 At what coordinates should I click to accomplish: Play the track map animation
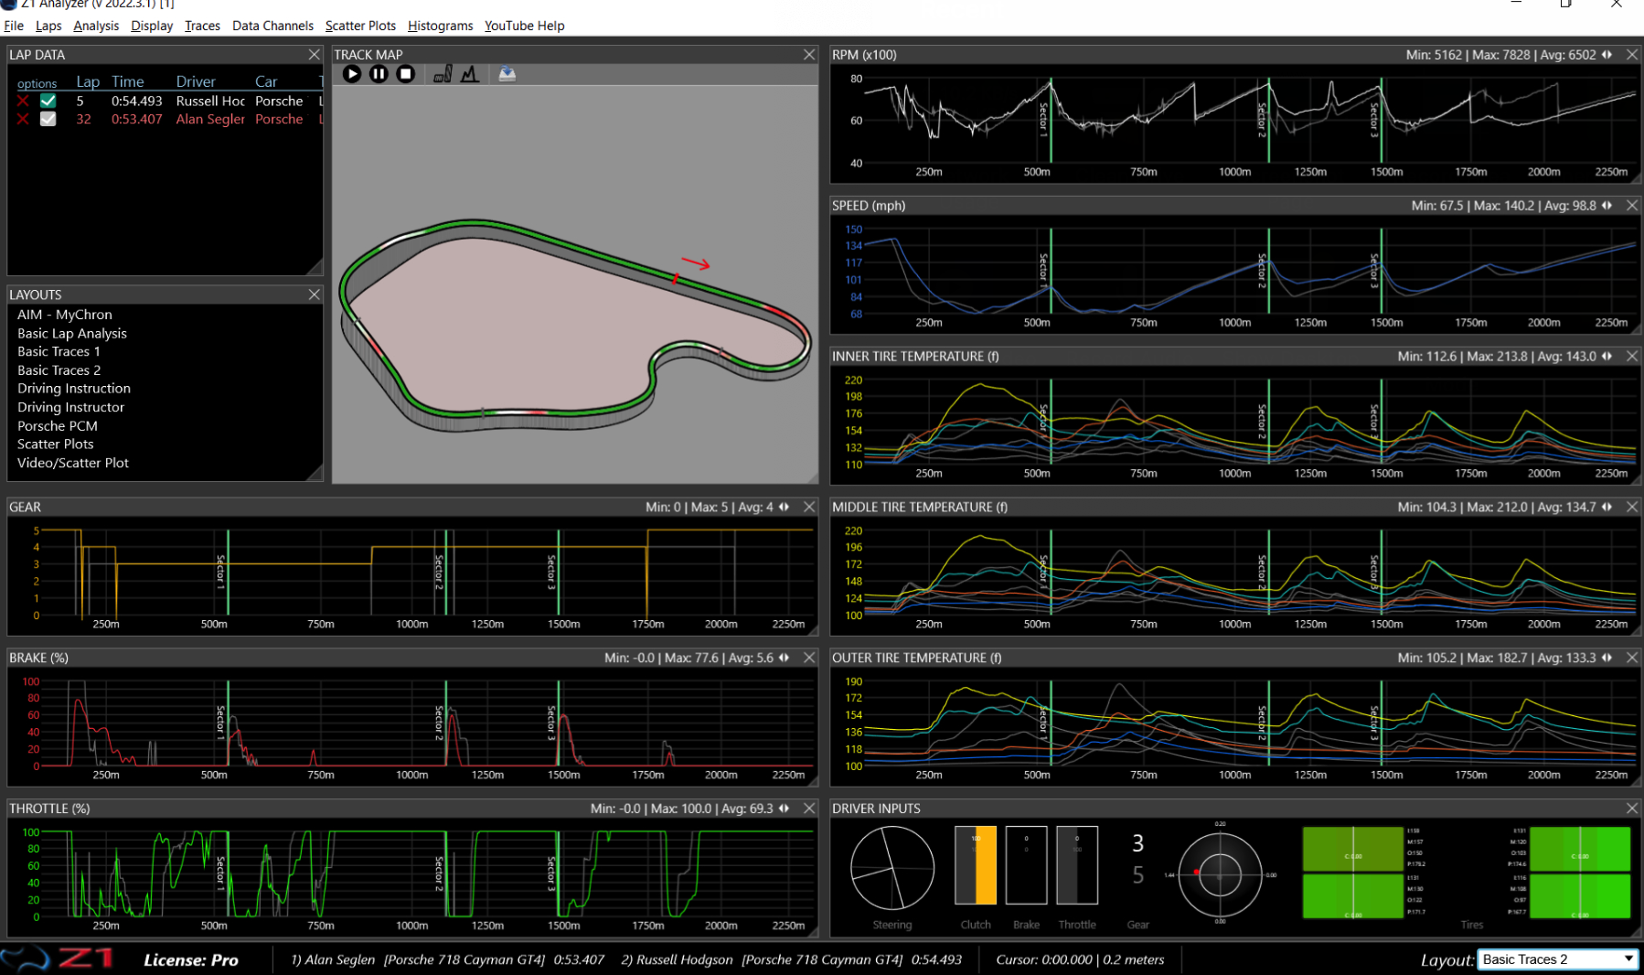(x=352, y=74)
